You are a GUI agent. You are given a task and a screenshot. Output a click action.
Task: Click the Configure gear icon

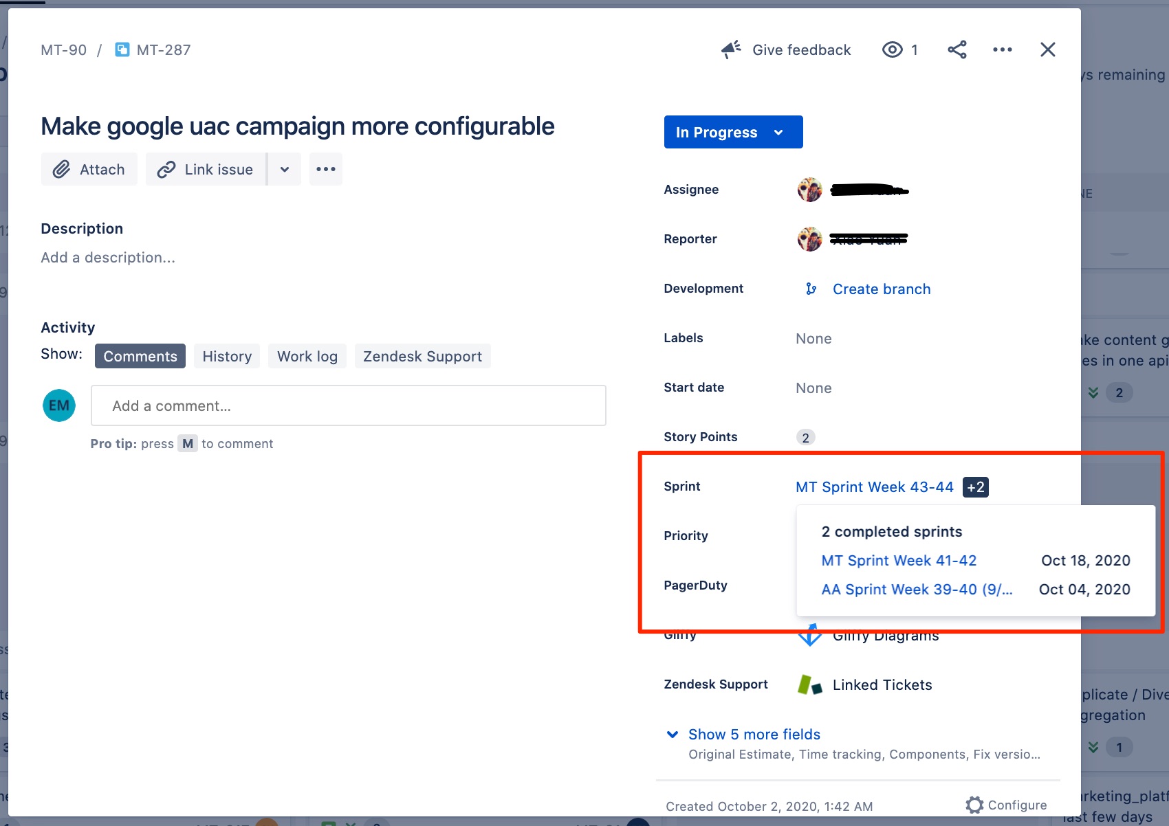pyautogui.click(x=974, y=805)
